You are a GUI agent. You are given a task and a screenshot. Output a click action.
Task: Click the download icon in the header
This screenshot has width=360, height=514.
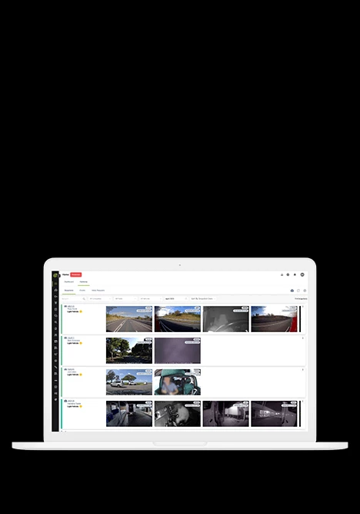pyautogui.click(x=282, y=274)
